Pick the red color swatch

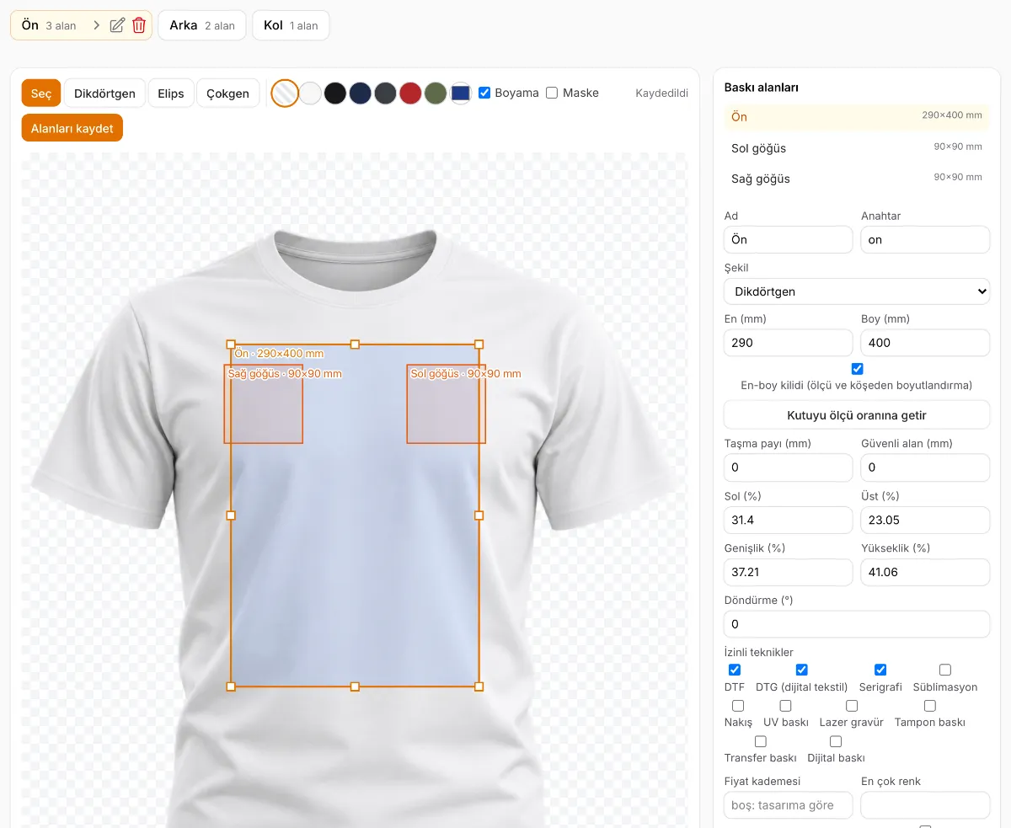(410, 93)
